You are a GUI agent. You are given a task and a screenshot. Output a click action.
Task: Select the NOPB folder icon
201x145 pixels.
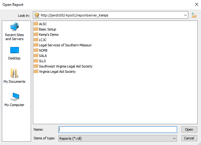(36, 50)
